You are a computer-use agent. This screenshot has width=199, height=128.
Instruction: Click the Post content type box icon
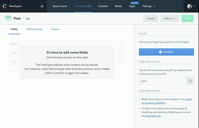coord(8,18)
